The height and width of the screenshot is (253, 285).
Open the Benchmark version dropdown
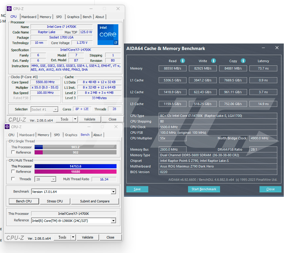tap(113, 192)
